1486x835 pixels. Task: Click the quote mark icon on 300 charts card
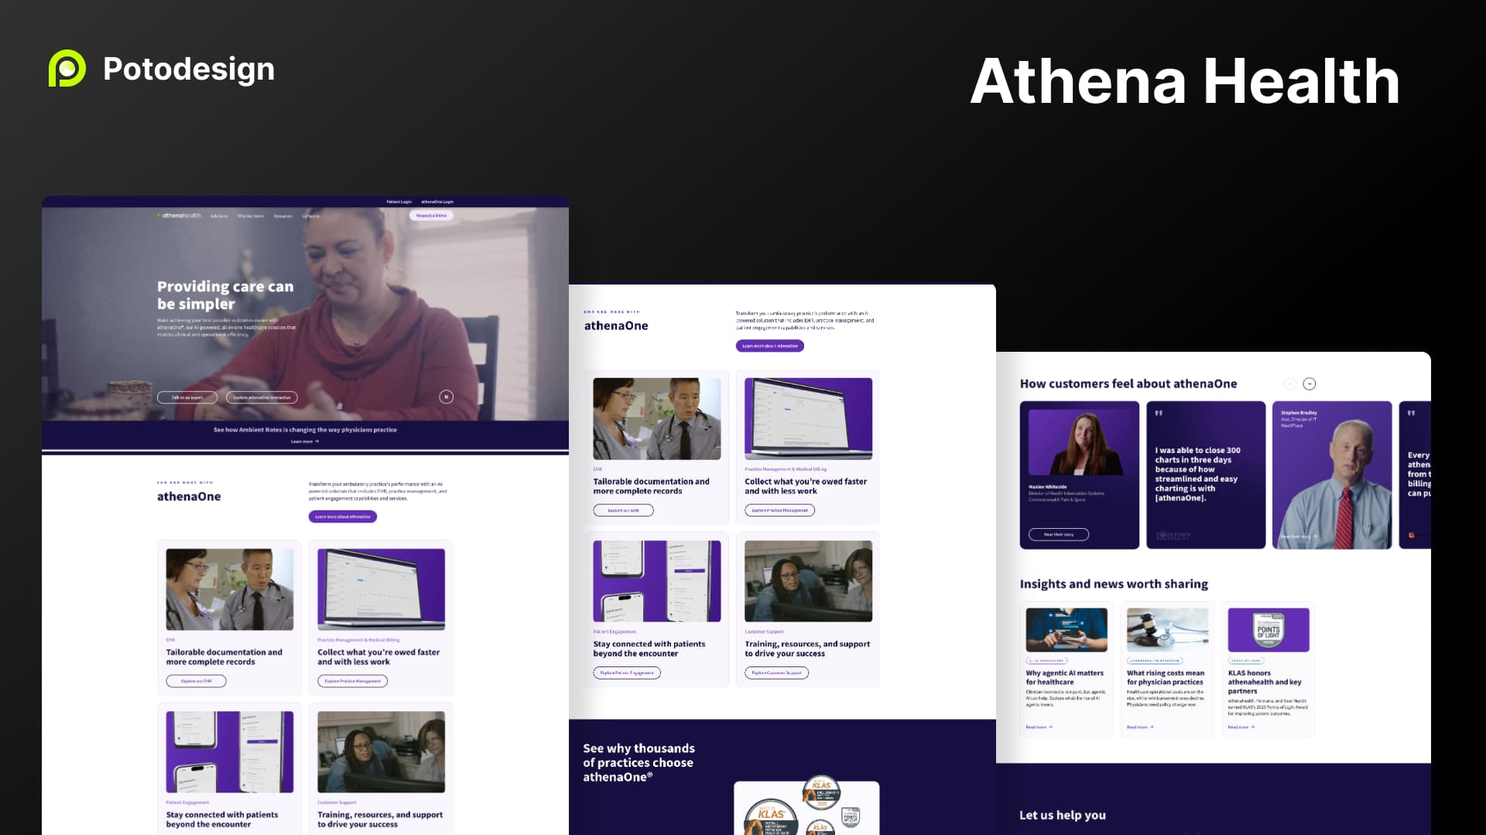point(1159,414)
